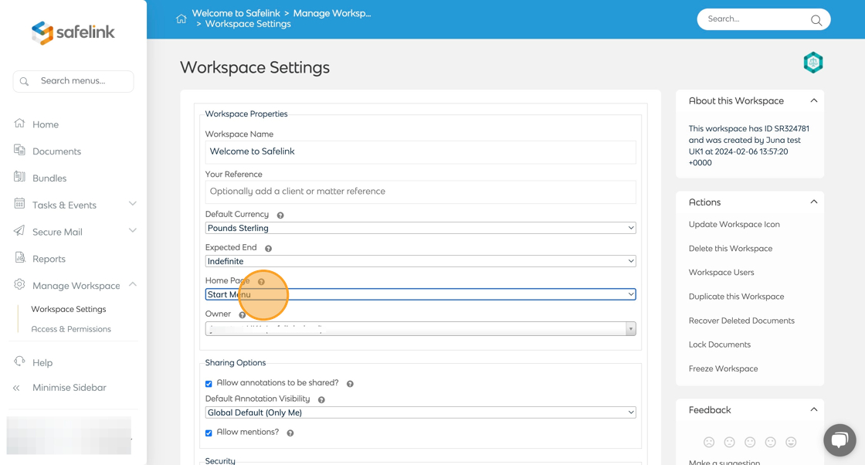The height and width of the screenshot is (465, 865).
Task: Click the teal hexagon workspace icon
Action: (813, 63)
